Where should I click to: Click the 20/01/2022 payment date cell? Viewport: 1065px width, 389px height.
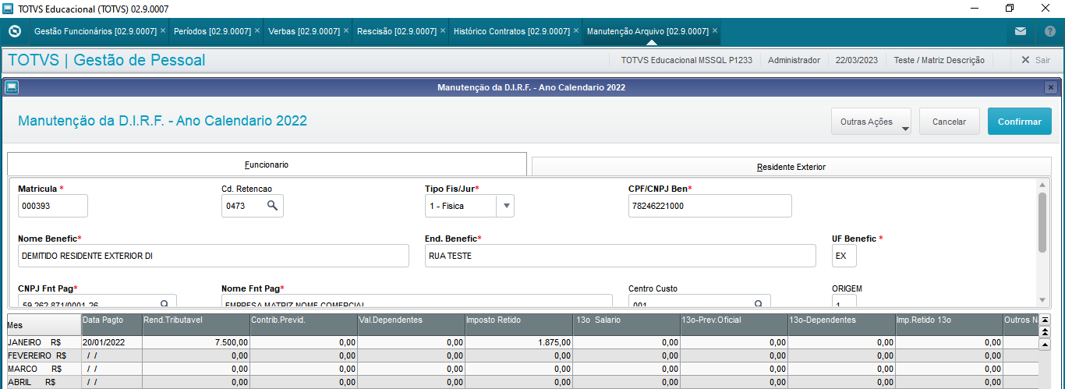click(111, 342)
